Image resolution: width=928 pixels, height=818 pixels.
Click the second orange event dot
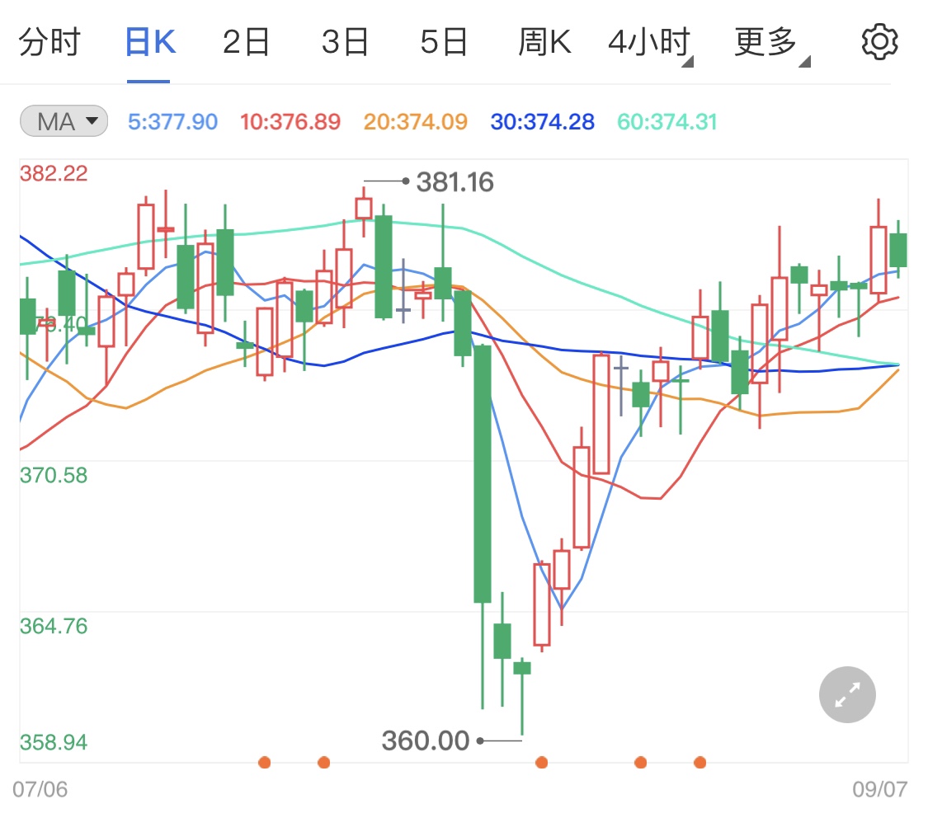point(323,763)
